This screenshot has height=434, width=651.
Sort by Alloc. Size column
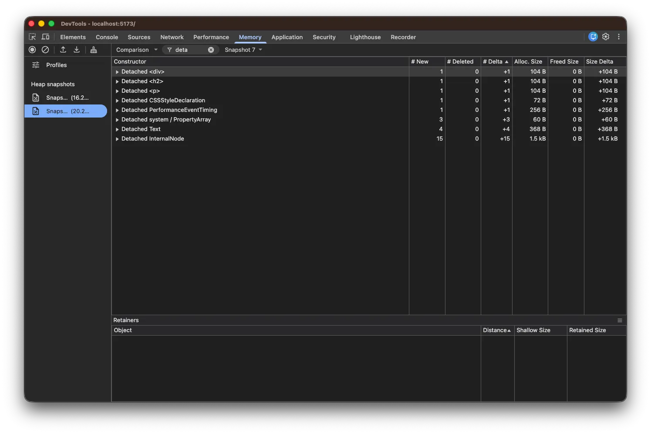point(530,62)
